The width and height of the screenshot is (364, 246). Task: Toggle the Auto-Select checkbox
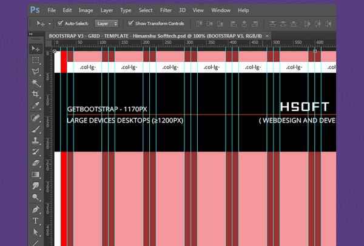click(60, 23)
